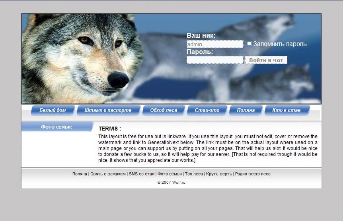The width and height of the screenshot is (343, 221).
Task: Open the Поляна tab in navigation bar
Action: [x=246, y=110]
